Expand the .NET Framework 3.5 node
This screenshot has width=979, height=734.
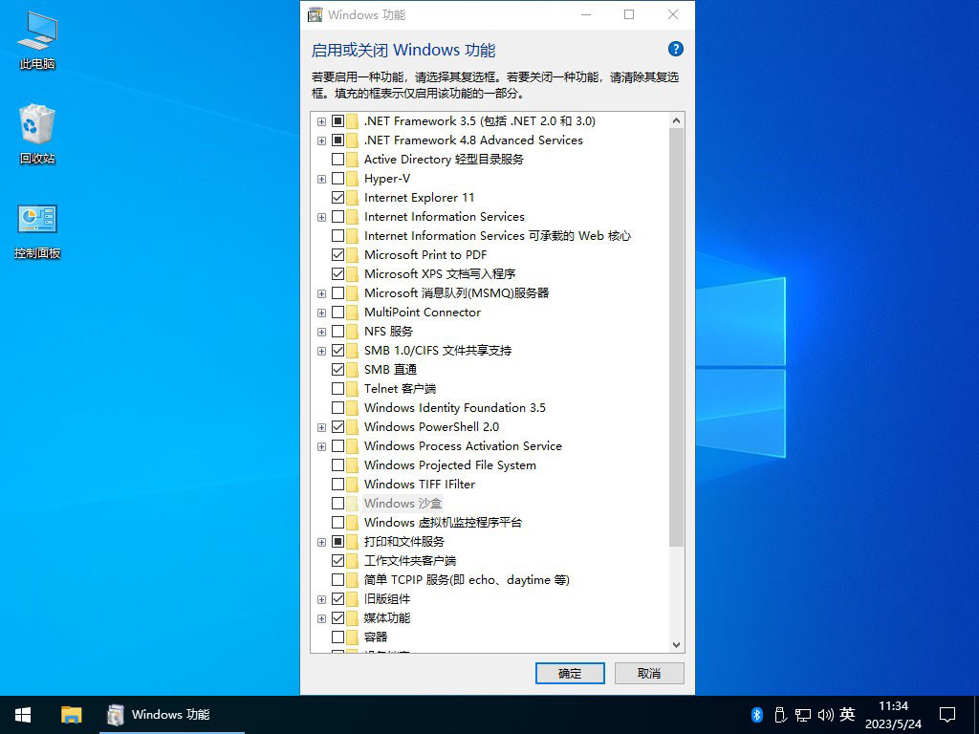click(x=321, y=121)
